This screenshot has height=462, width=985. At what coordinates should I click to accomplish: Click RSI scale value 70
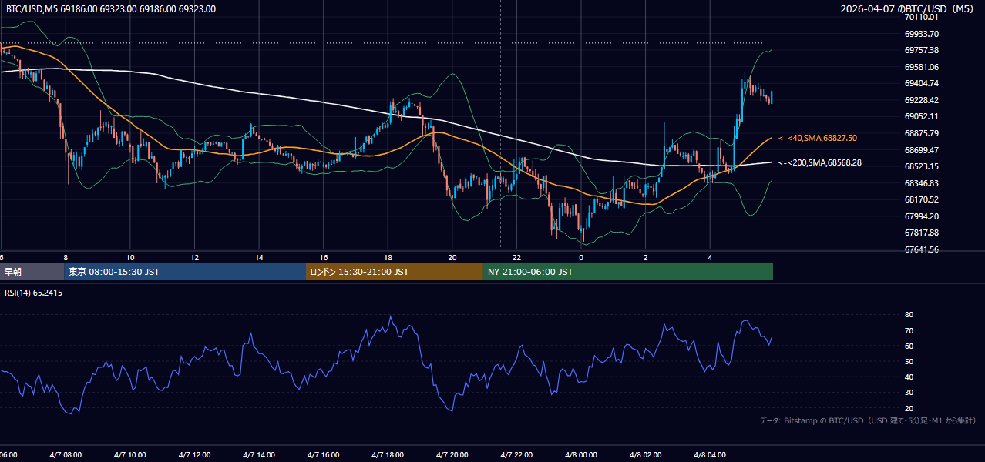[x=909, y=330]
